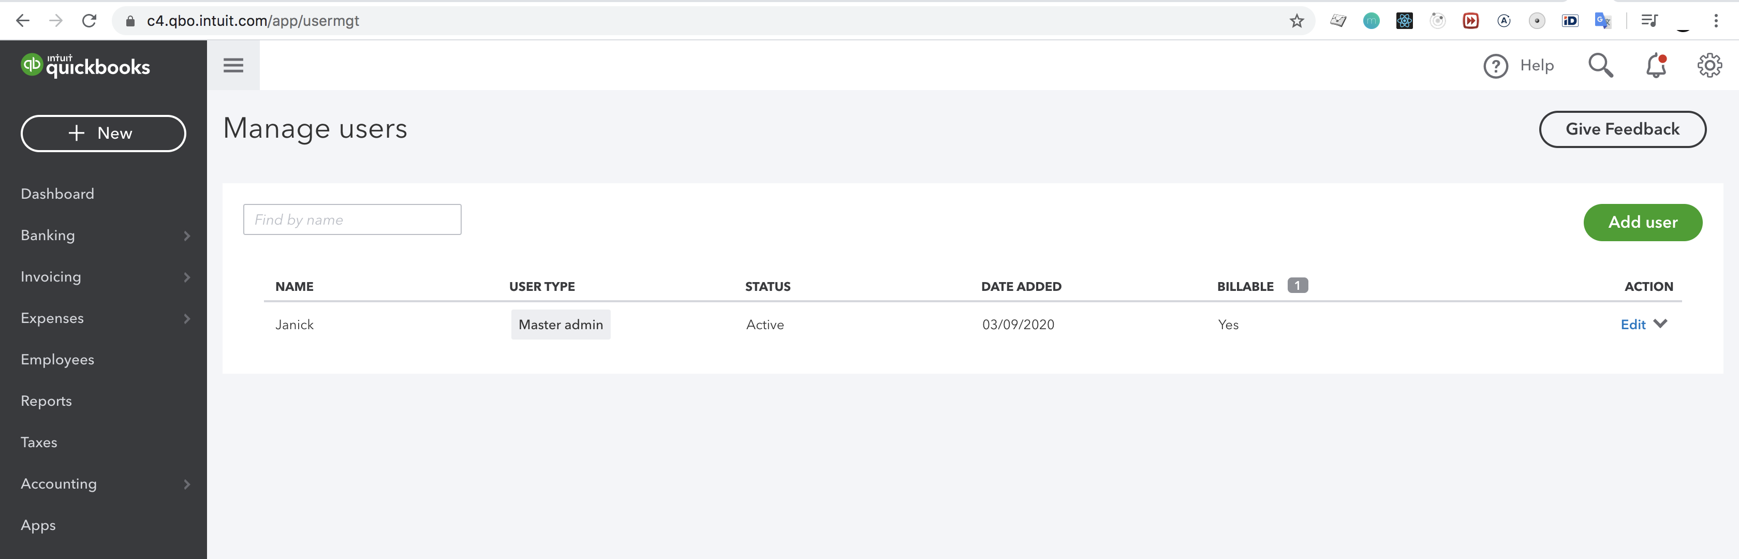Click Edit for the Master admin user
Viewport: 1739px width, 559px height.
(x=1632, y=325)
